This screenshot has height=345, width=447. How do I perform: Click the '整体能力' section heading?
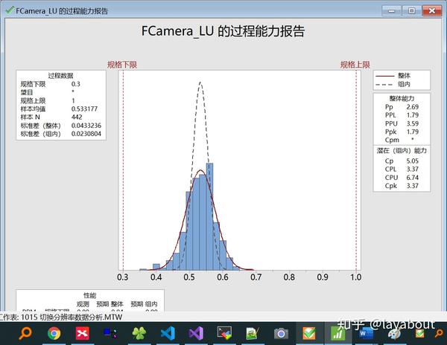tap(402, 98)
